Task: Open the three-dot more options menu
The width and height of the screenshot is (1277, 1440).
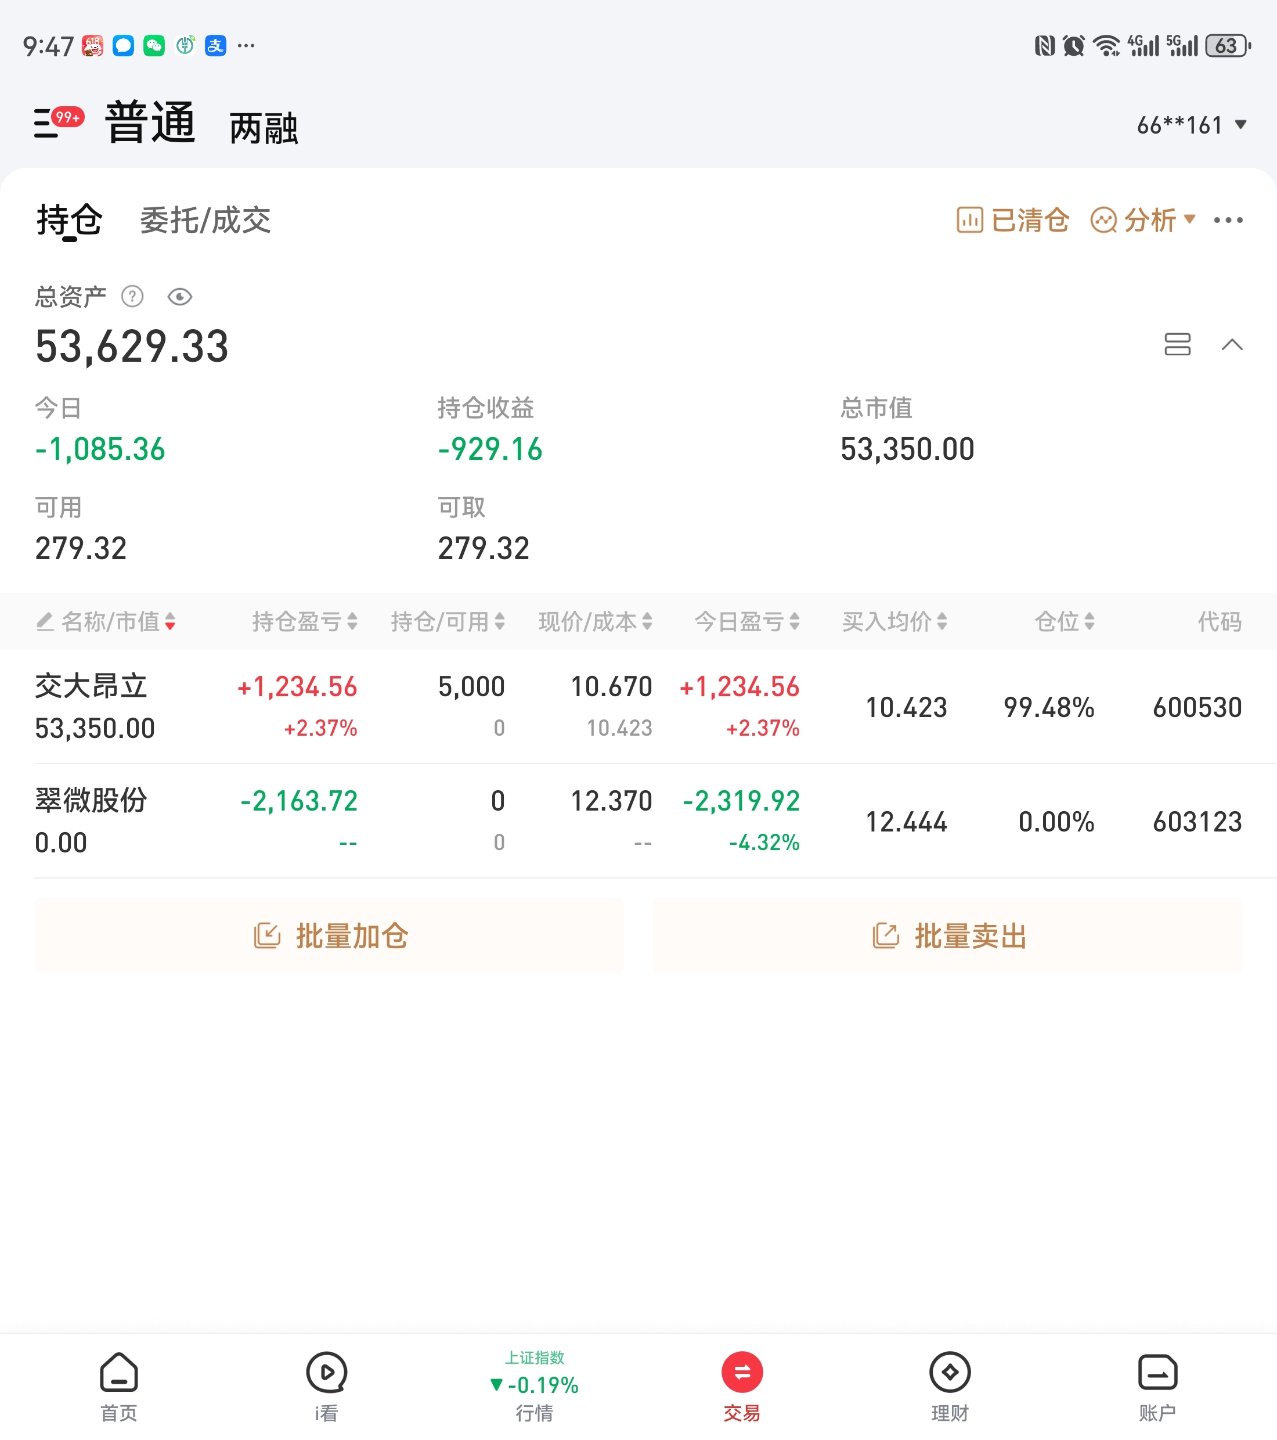Action: (1228, 221)
